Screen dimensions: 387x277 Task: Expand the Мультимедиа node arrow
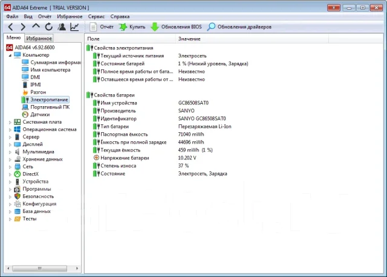click(x=10, y=152)
